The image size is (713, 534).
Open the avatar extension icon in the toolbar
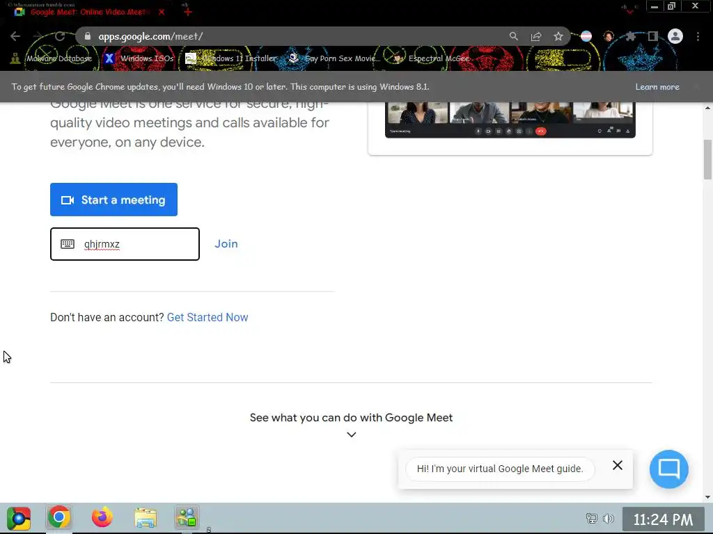coord(609,36)
